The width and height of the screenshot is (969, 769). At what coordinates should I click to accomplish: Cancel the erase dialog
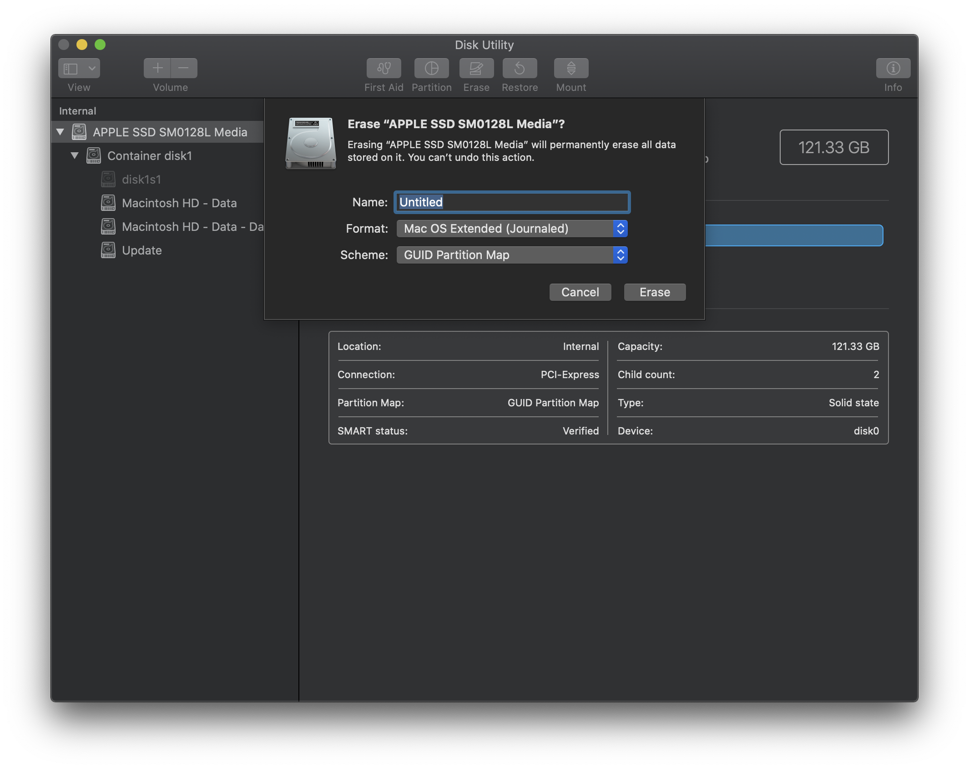[x=580, y=292]
